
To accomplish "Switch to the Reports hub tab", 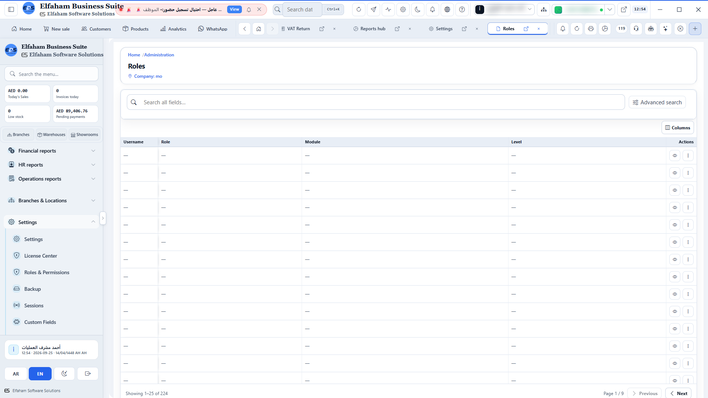I will tap(373, 29).
